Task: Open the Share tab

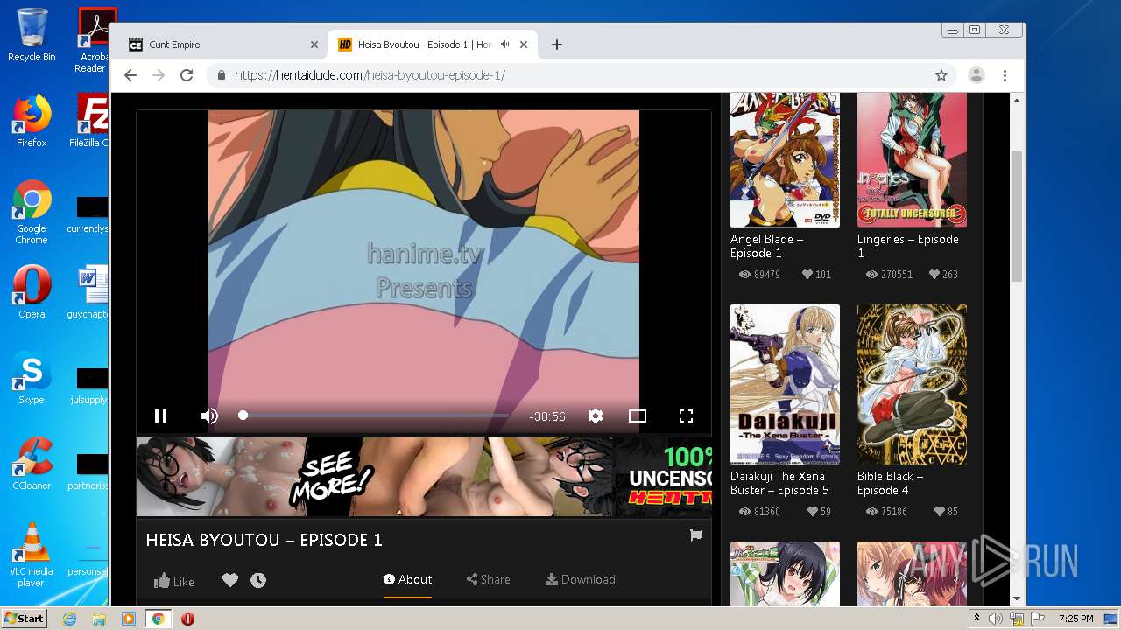Action: (x=488, y=579)
